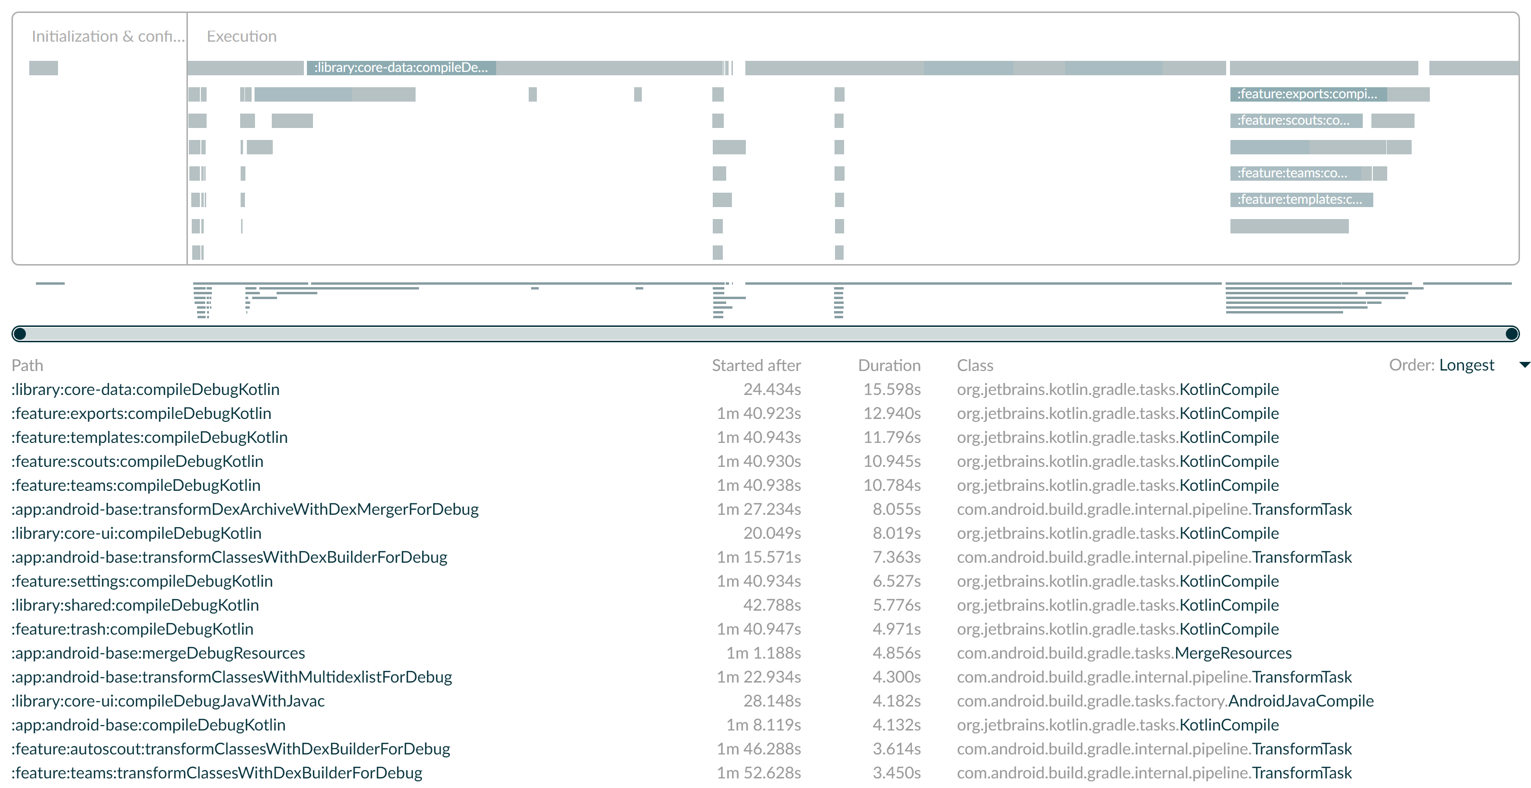Click the Longest sort order label
Viewport: 1531px width, 788px height.
(1466, 365)
